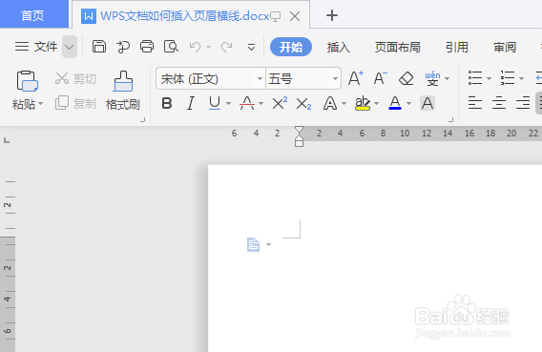Click the clear formatting eraser icon
Viewport: 542px width, 352px height.
point(406,78)
